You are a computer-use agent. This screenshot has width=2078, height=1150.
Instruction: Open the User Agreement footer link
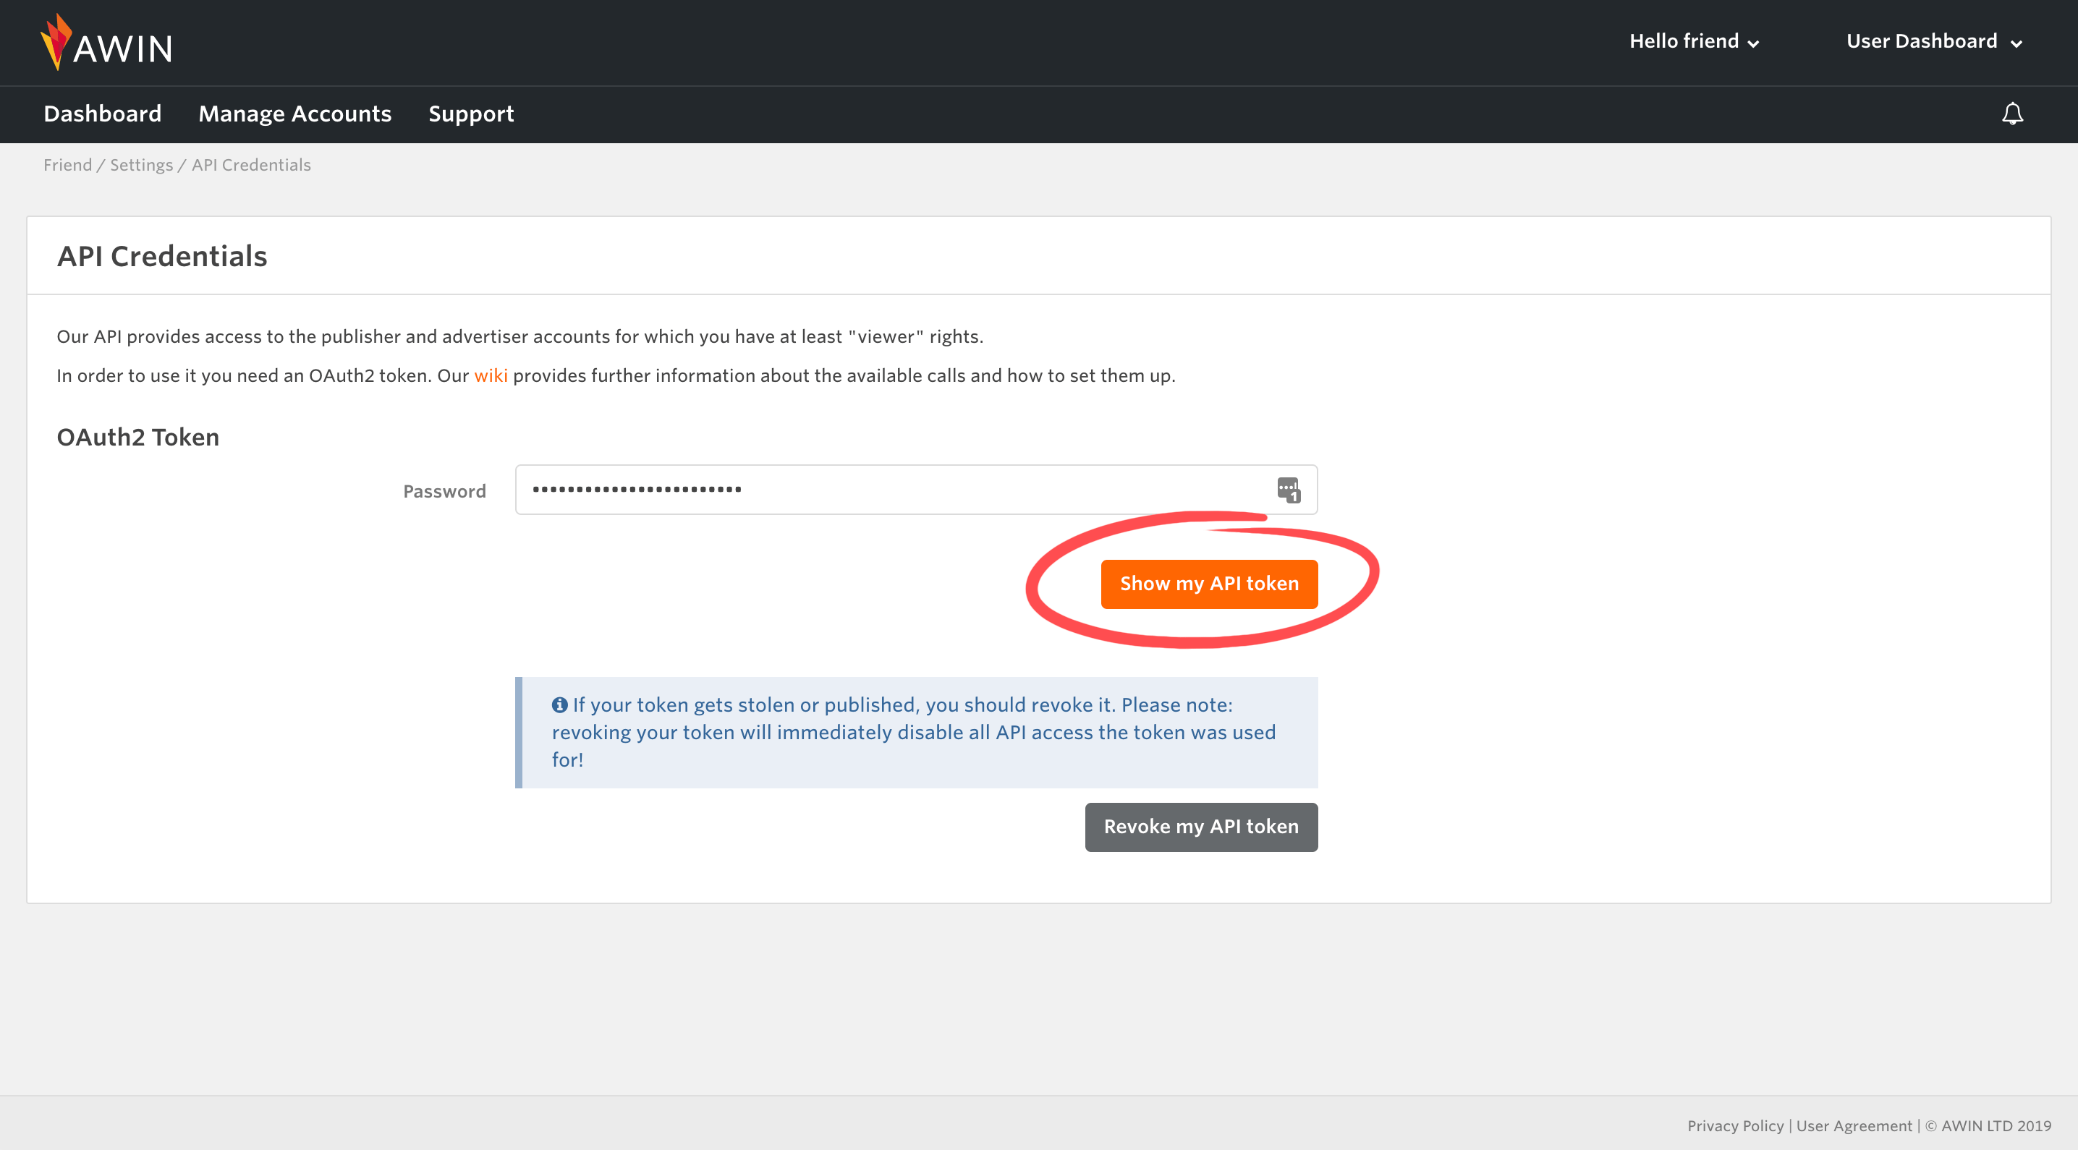coord(1854,1126)
